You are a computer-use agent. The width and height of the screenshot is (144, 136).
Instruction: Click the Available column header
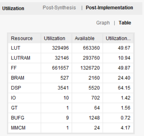pos(87,38)
